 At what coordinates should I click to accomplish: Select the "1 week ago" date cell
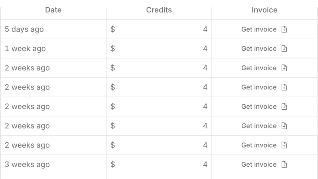25,49
